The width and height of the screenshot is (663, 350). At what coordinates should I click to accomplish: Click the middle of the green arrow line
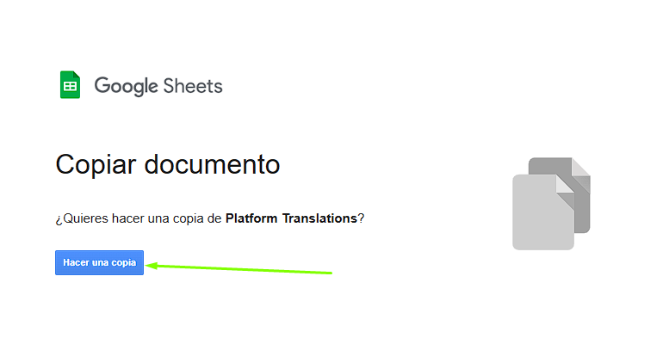click(240, 269)
